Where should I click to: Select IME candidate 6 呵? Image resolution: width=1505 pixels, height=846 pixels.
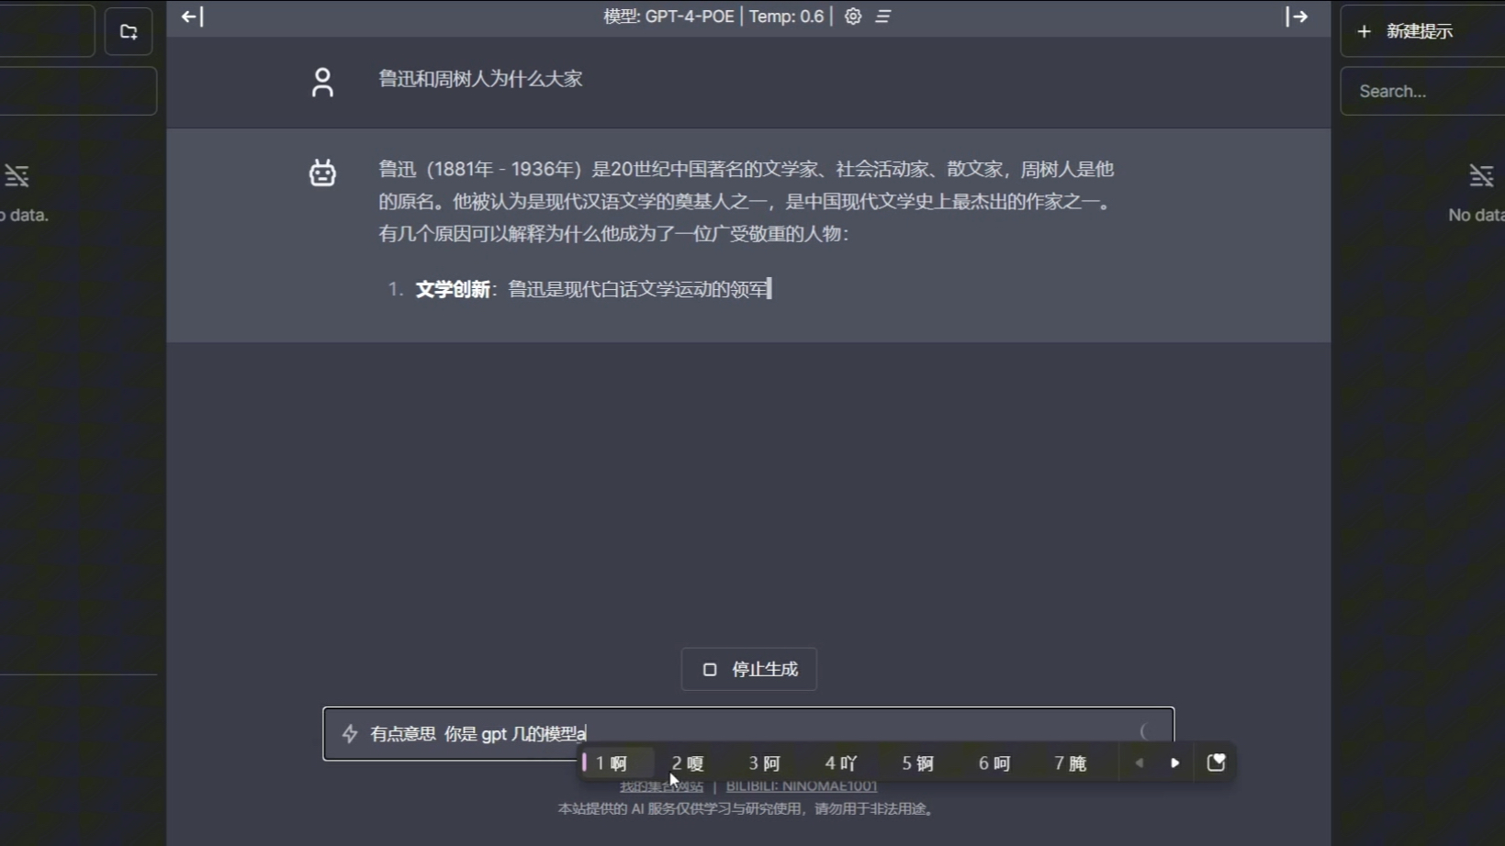tap(994, 763)
